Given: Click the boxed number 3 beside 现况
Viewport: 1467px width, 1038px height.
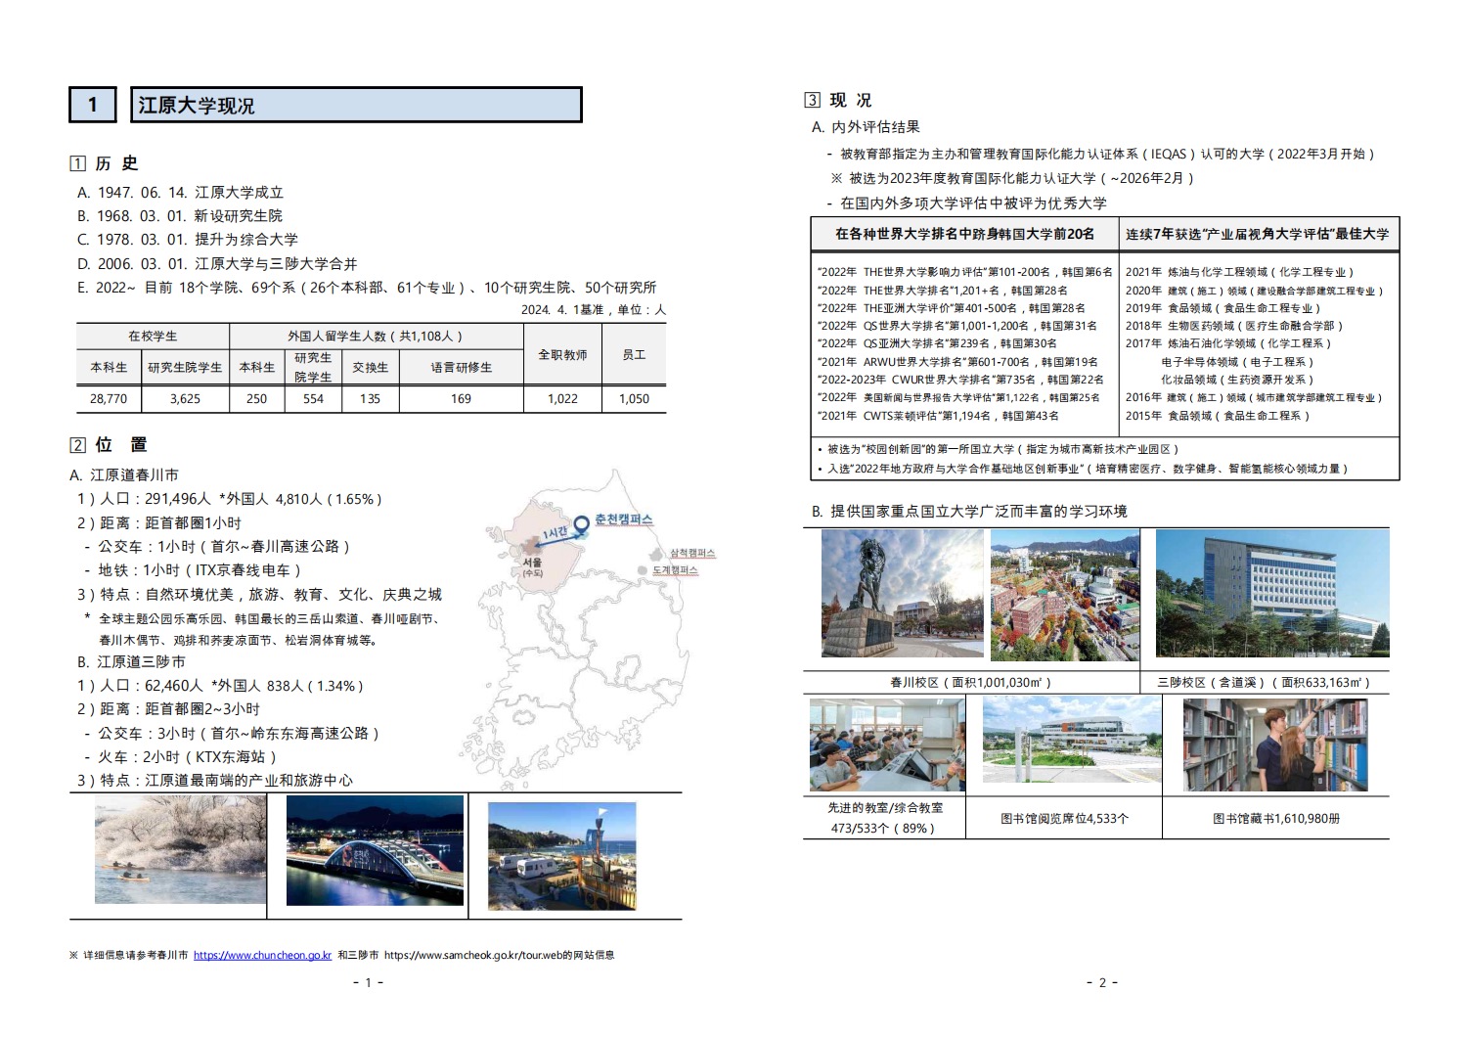Looking at the screenshot, I should pyautogui.click(x=812, y=100).
